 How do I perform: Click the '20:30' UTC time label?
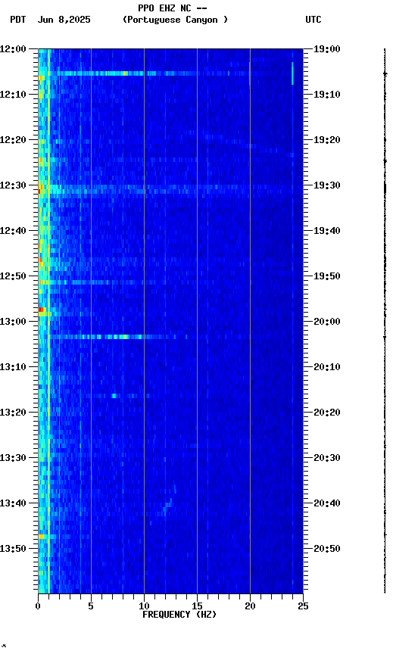[327, 458]
